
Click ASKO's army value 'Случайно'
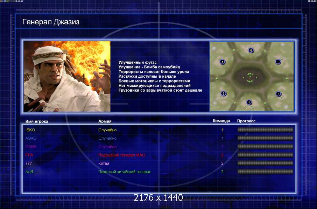pyautogui.click(x=107, y=138)
